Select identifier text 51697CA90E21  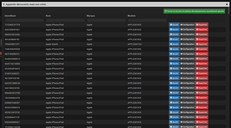click(x=12, y=73)
